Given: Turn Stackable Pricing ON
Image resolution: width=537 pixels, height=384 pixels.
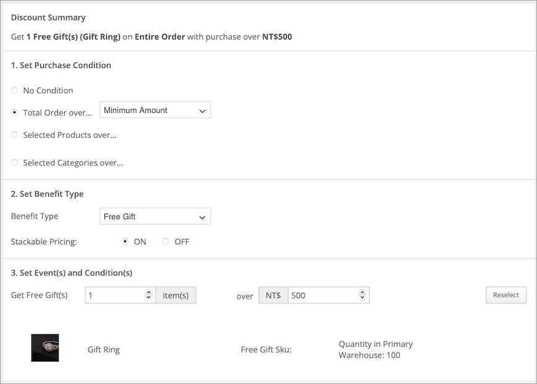Looking at the screenshot, I should pyautogui.click(x=125, y=241).
